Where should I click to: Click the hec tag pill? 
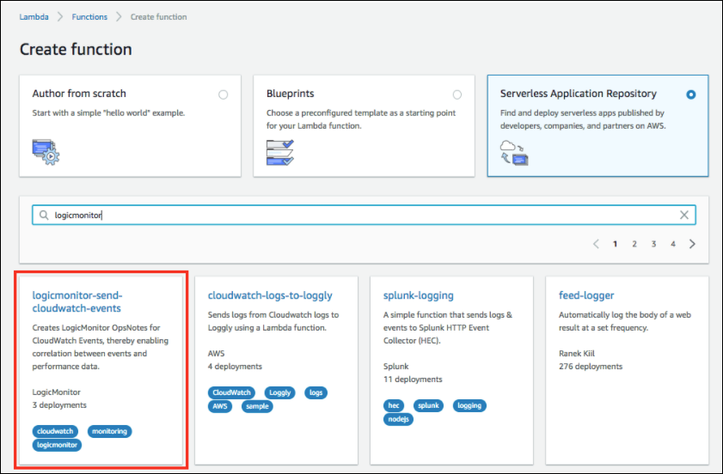pyautogui.click(x=394, y=405)
